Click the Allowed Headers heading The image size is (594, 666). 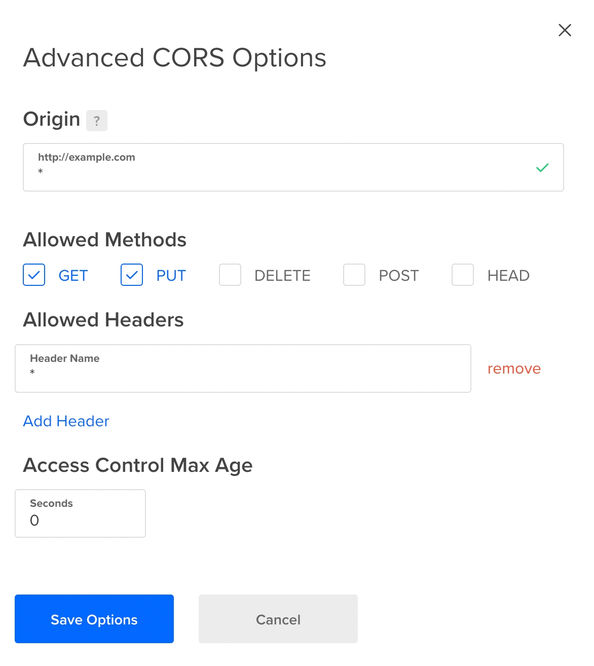[x=103, y=320]
